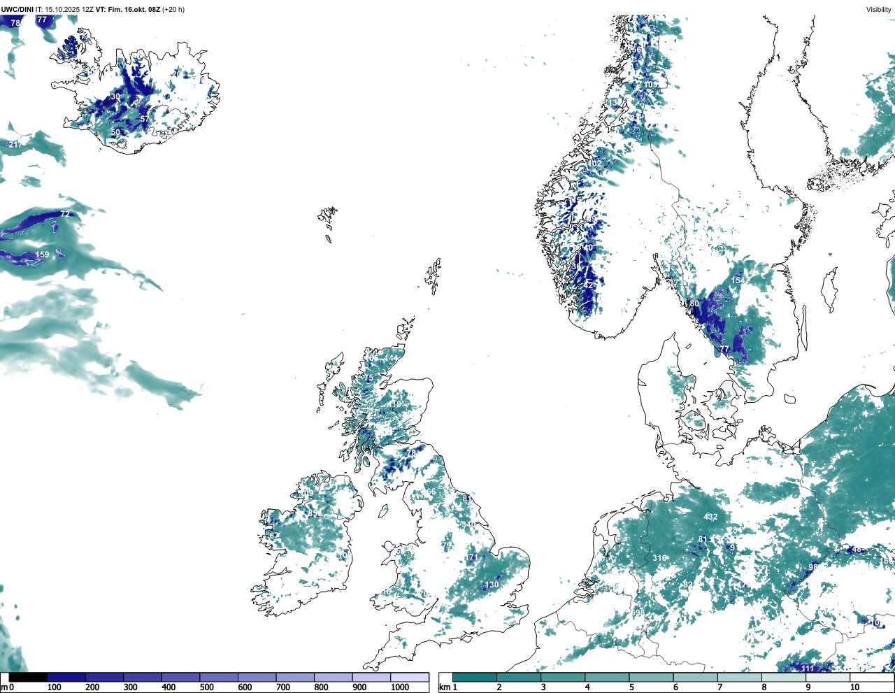Screen dimensions: 895x693
Task: Pick the 900–1000 m pale lavender swatch
Action: (x=371, y=677)
